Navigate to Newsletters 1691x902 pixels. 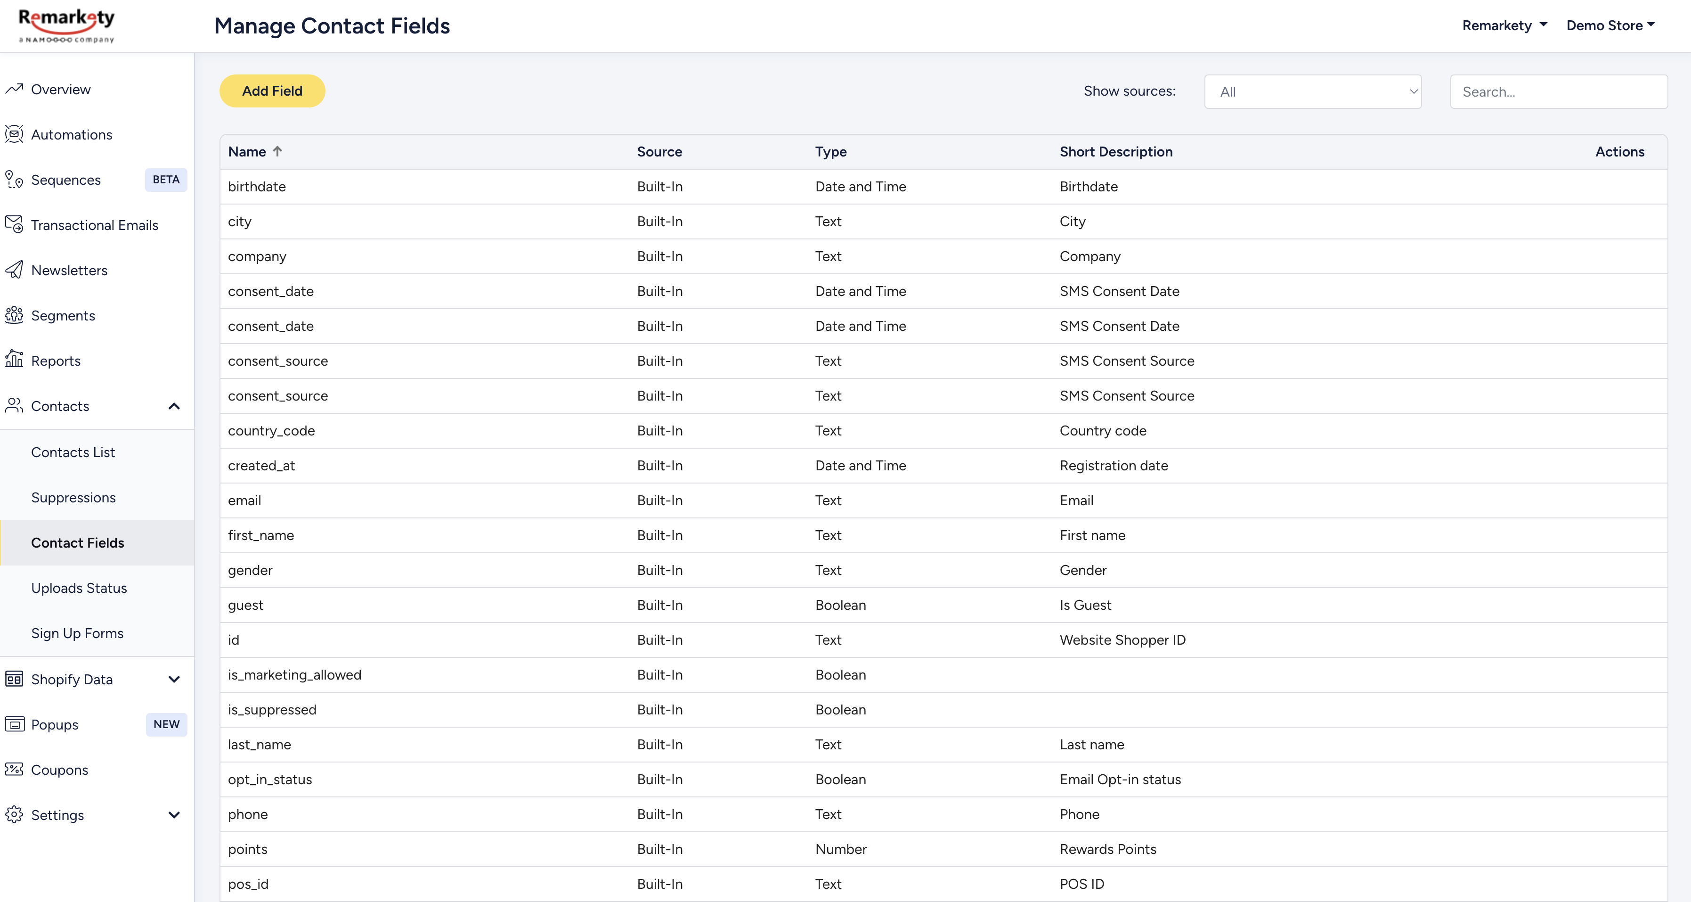click(x=69, y=271)
